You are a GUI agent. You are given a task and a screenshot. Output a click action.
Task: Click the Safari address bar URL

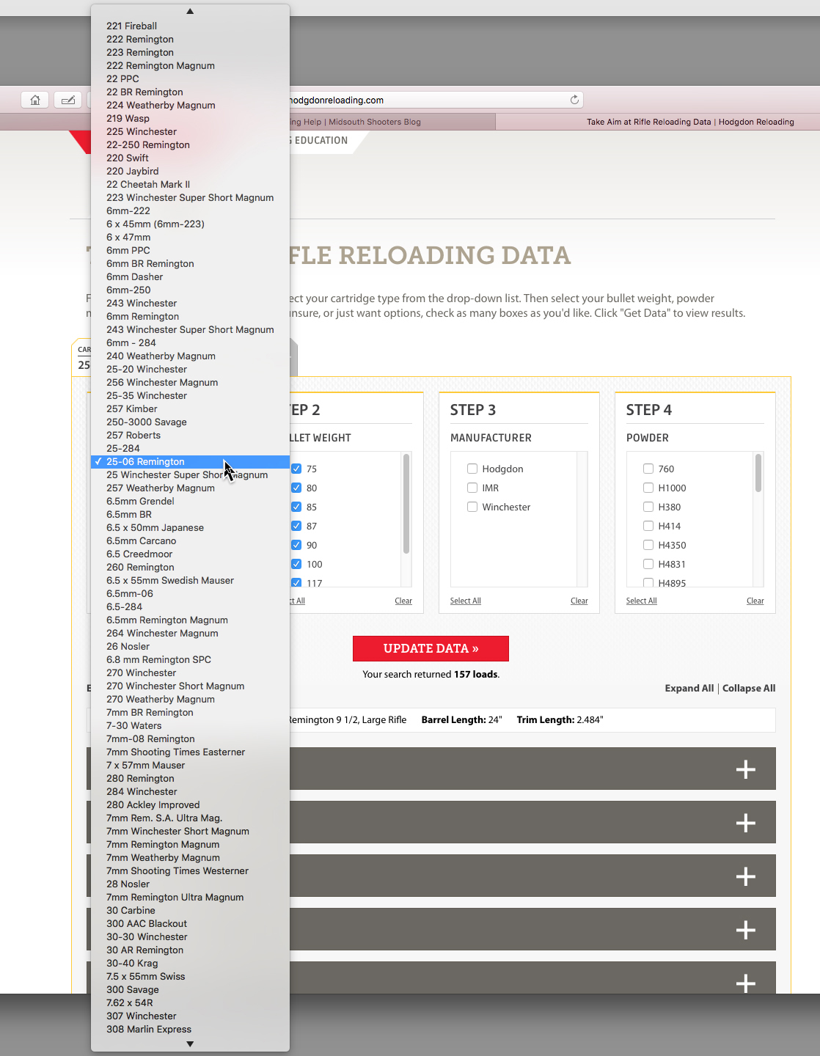[336, 100]
